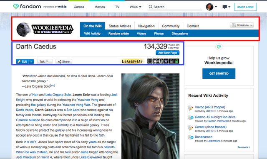The height and width of the screenshot is (159, 267).
Task: Click the gray padlock protection icon
Action: click(x=171, y=61)
